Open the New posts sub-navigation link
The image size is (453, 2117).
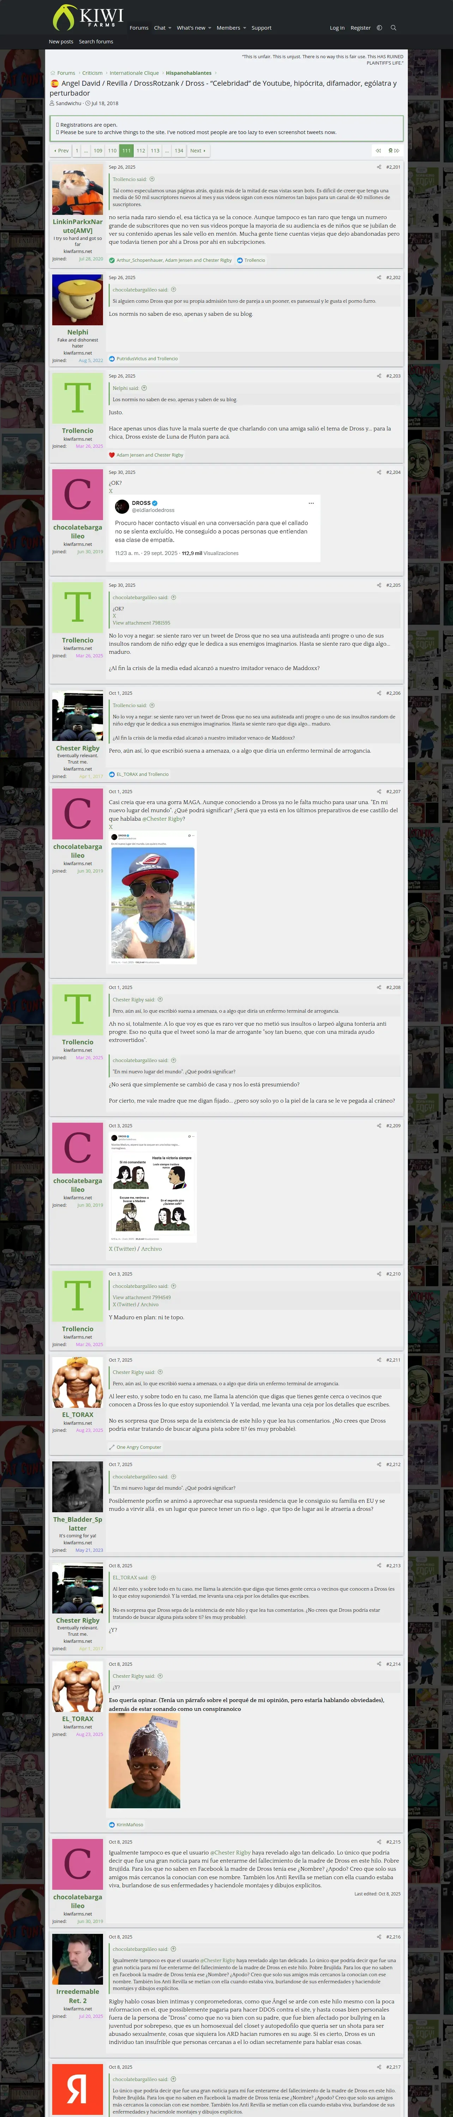tap(61, 41)
